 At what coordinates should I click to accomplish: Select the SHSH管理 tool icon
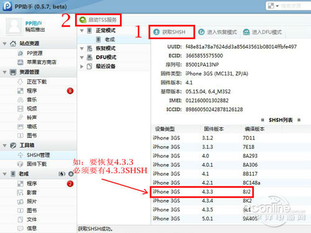pos(21,155)
